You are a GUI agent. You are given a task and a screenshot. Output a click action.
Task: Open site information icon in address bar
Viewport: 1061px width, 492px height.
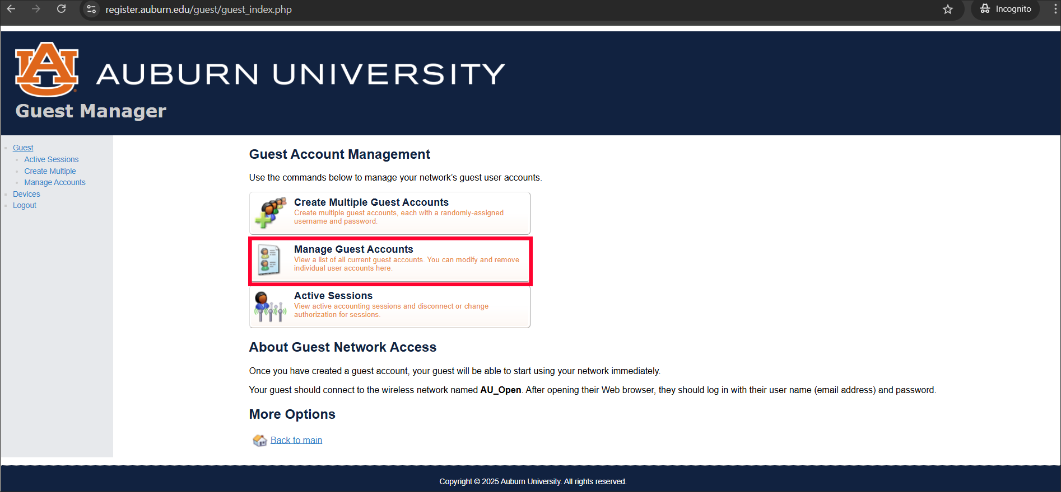91,9
